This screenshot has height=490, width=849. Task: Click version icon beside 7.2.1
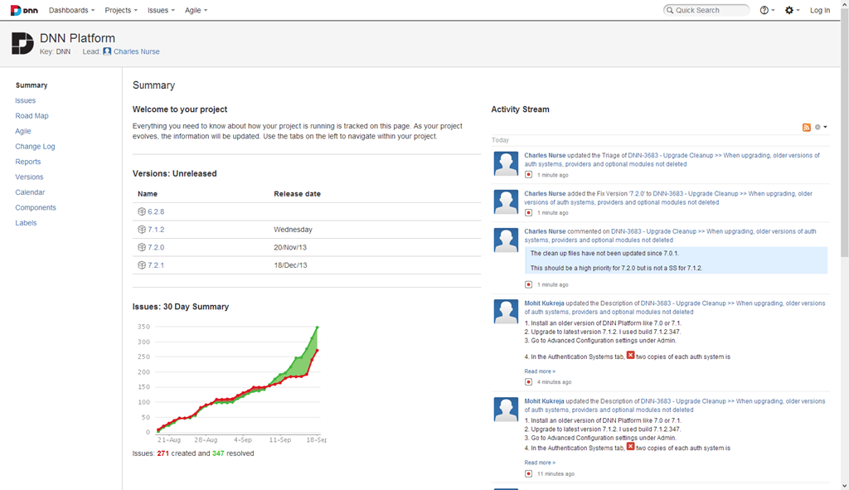tap(142, 265)
